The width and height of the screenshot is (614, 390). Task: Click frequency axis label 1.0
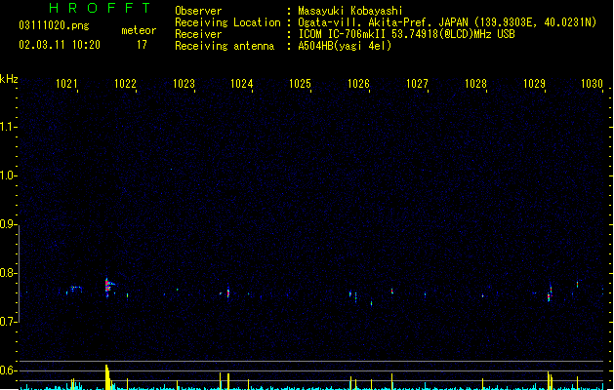click(7, 175)
